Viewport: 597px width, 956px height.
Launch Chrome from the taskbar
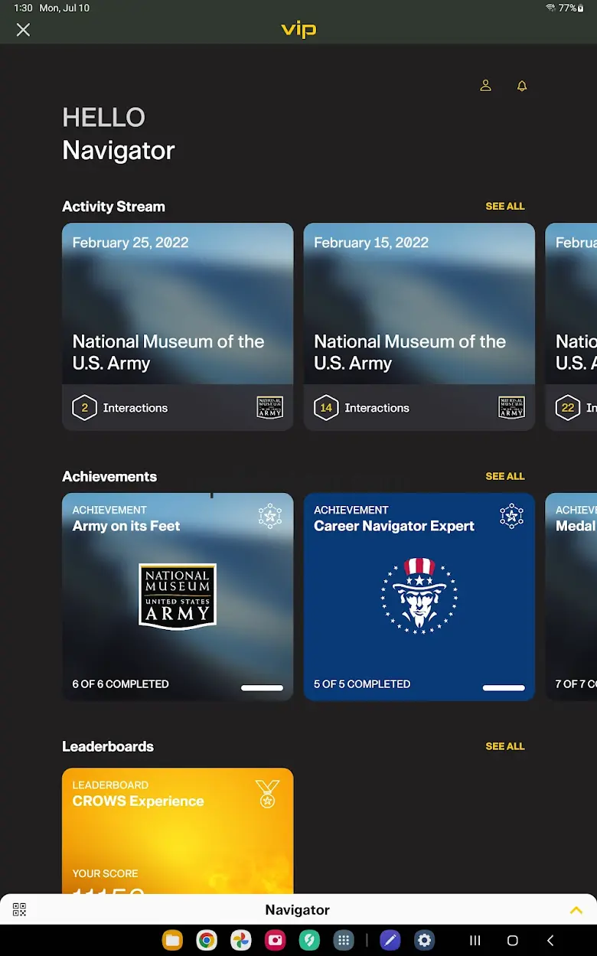[x=207, y=941]
